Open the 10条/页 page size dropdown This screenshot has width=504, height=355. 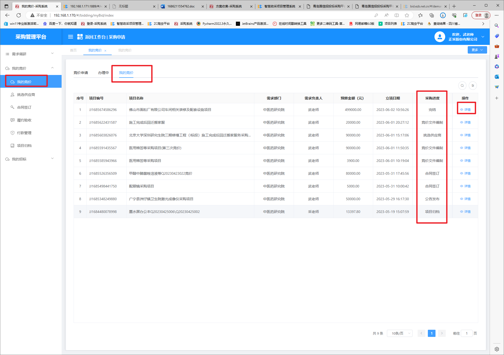399,333
